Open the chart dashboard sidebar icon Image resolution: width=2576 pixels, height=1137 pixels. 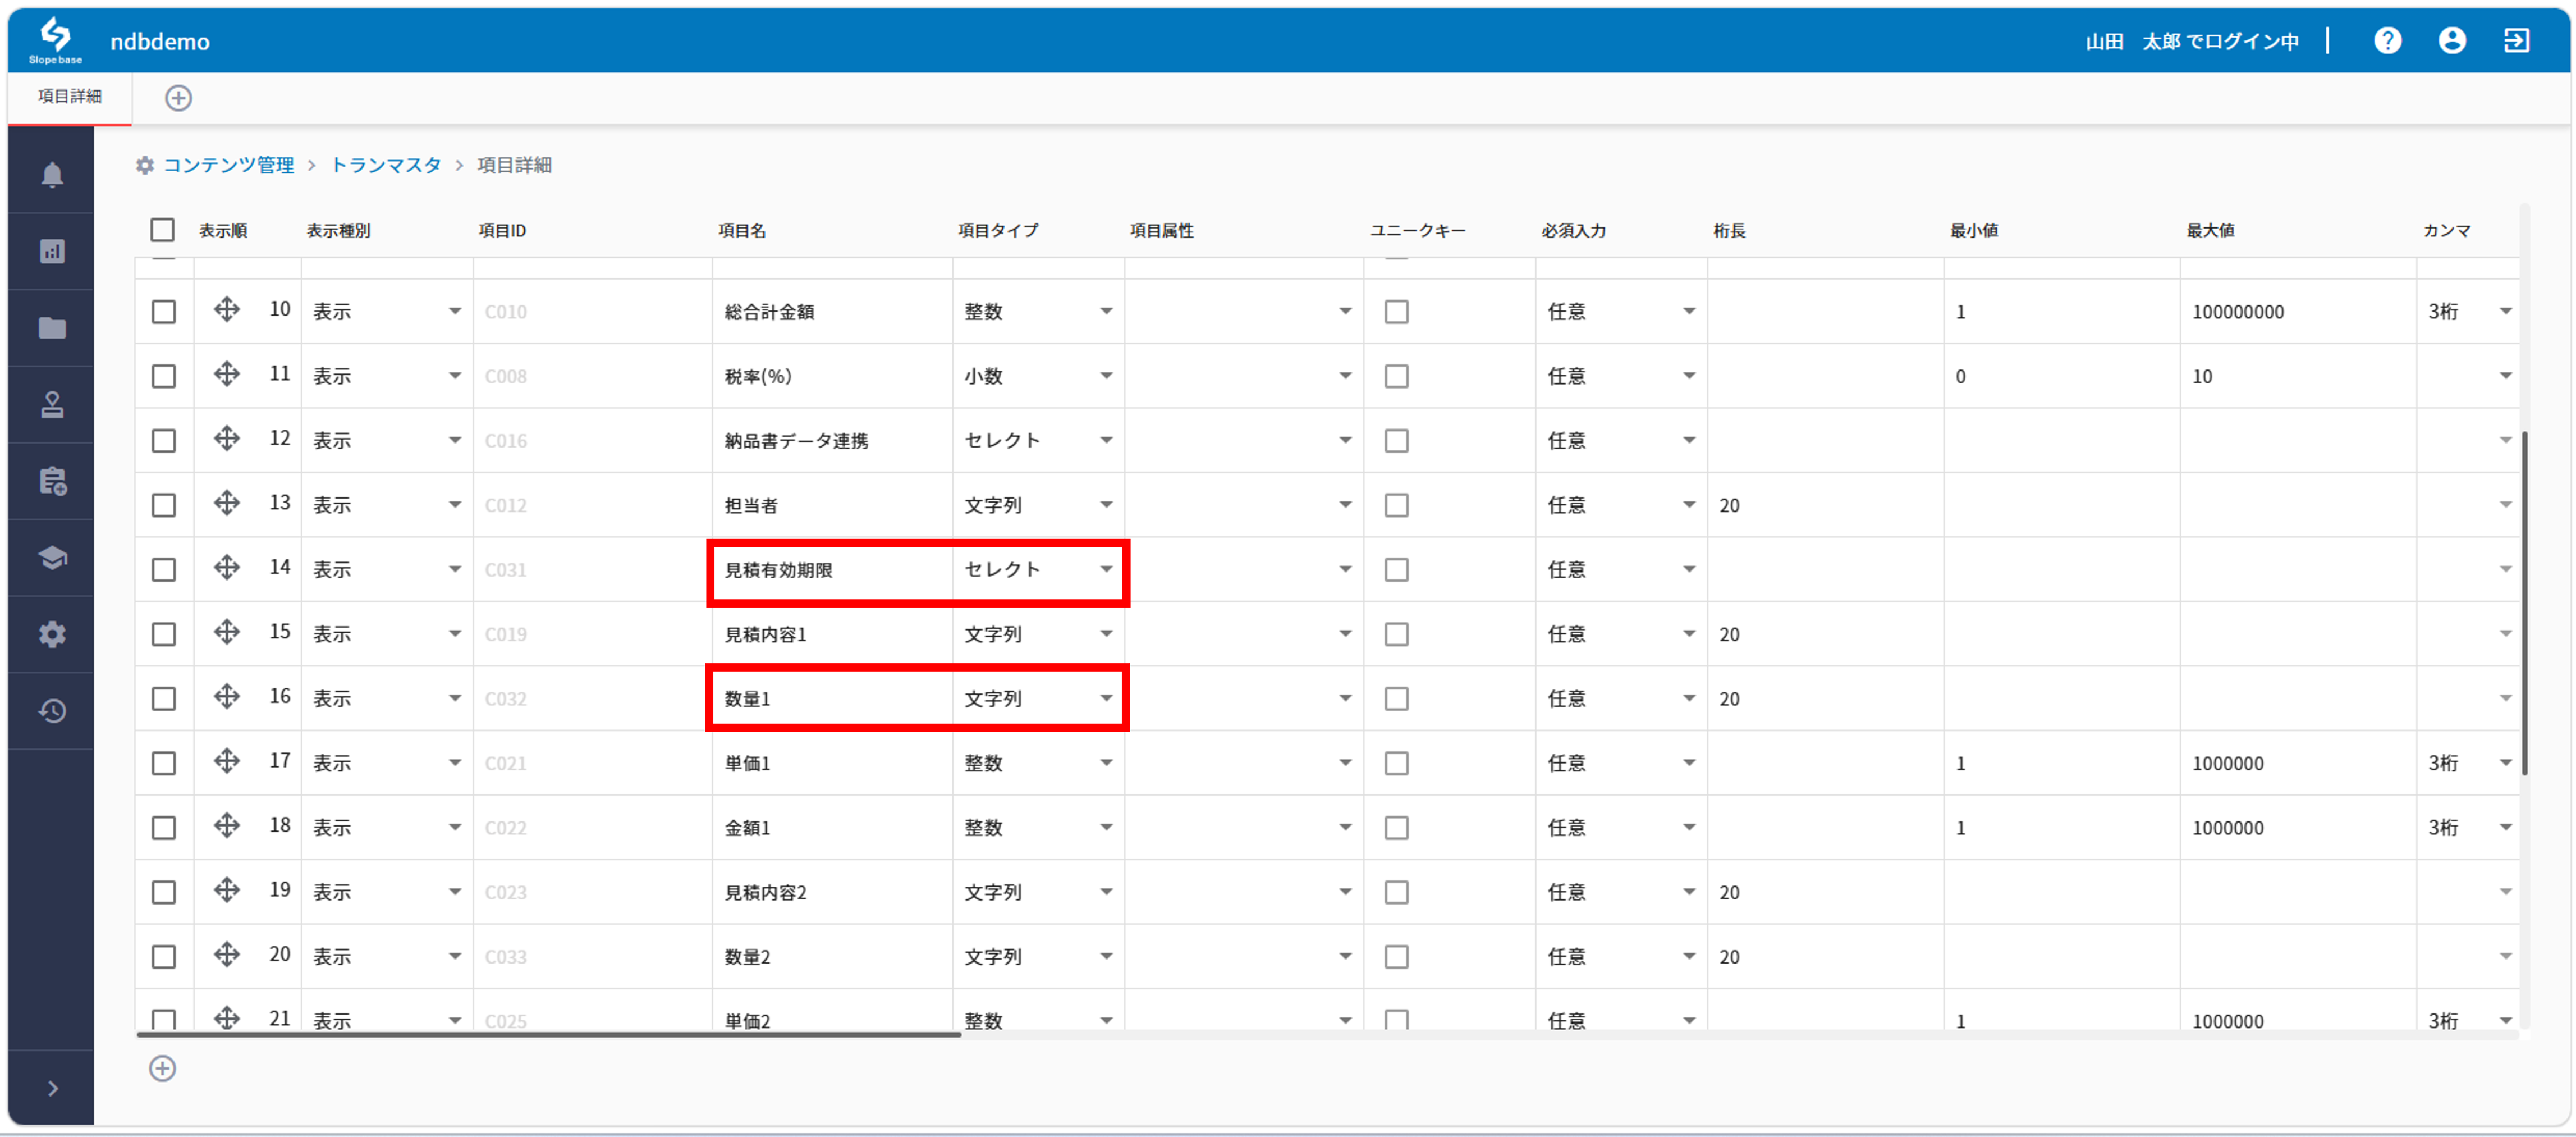[x=52, y=251]
